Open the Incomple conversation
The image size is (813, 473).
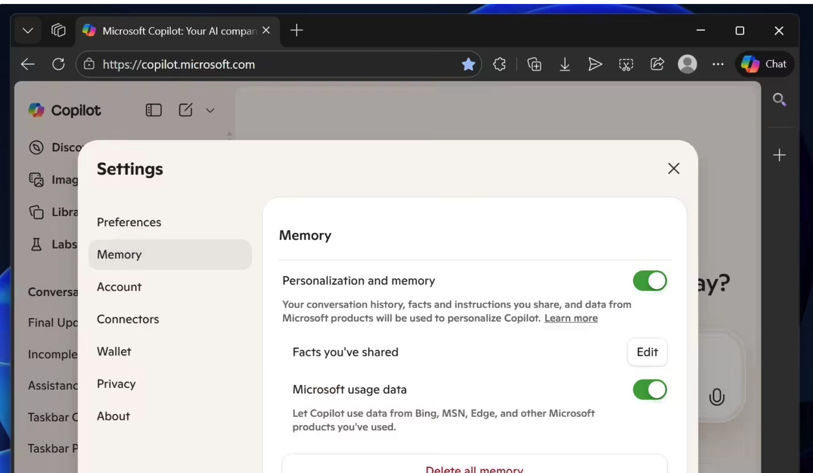point(53,354)
